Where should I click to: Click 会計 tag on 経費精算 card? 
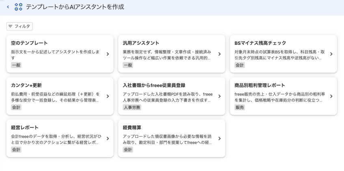[x=128, y=150]
